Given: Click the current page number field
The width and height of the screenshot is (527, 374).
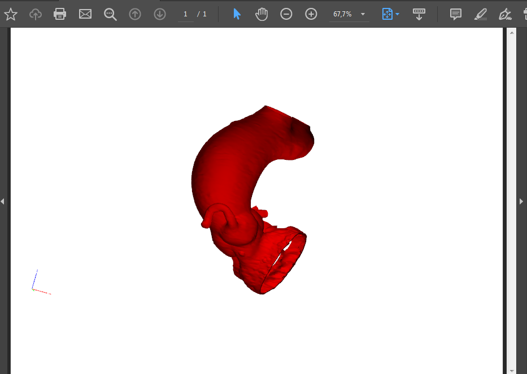Looking at the screenshot, I should click(185, 14).
